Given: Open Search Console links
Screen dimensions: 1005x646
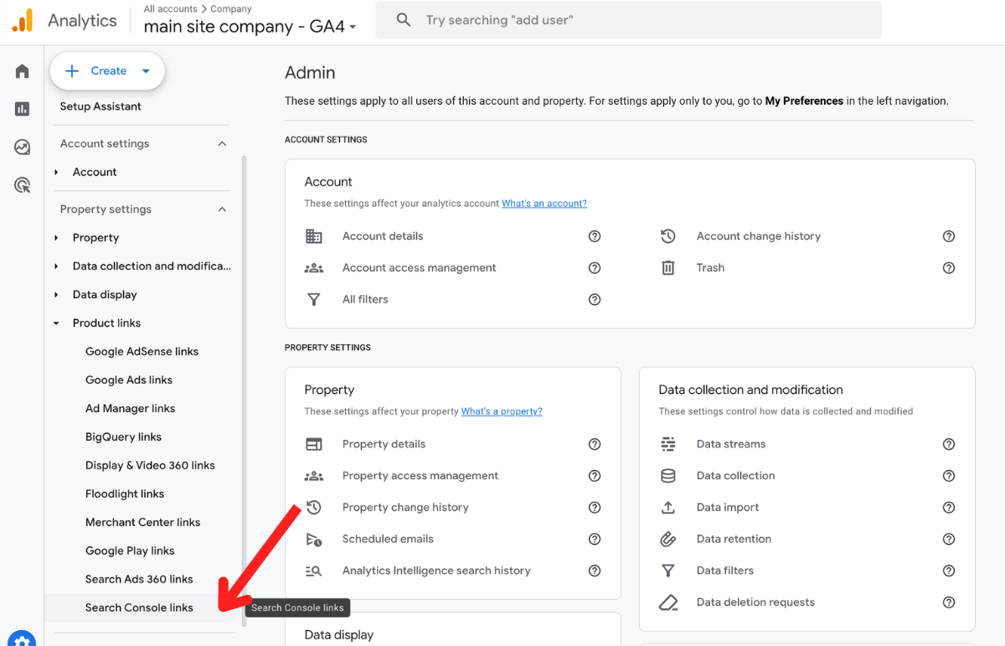Looking at the screenshot, I should point(139,608).
